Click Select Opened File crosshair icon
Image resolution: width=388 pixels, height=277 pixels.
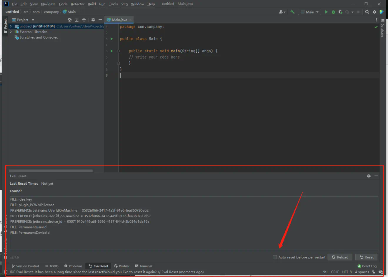pyautogui.click(x=70, y=20)
